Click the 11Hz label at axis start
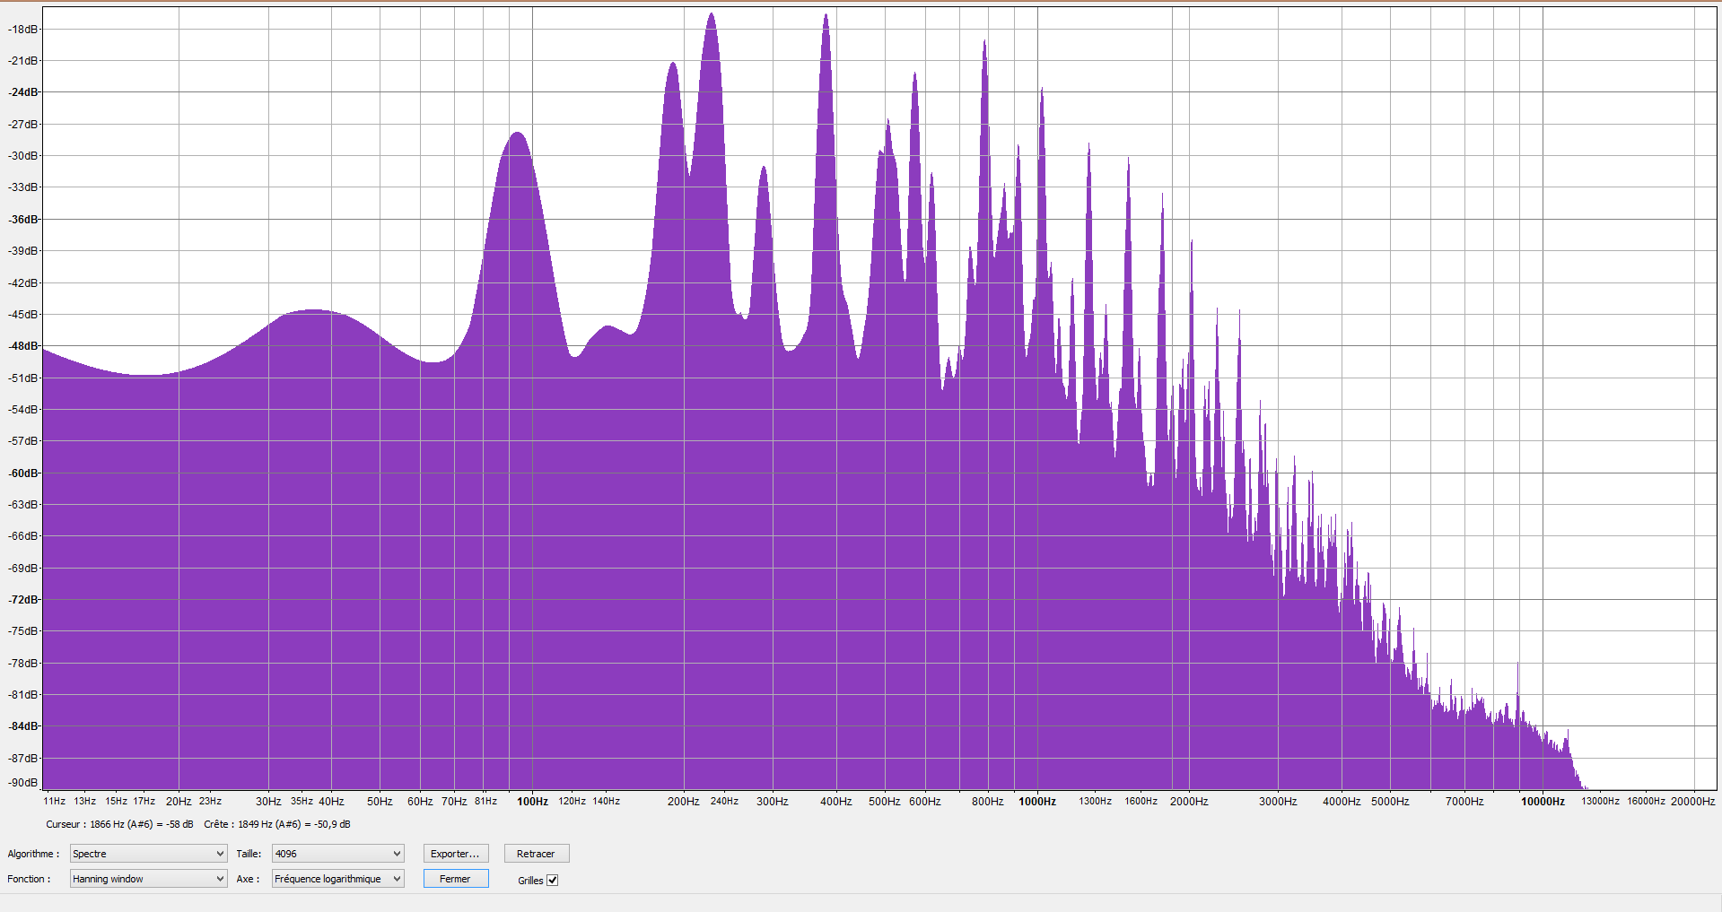This screenshot has width=1722, height=912. tap(55, 802)
